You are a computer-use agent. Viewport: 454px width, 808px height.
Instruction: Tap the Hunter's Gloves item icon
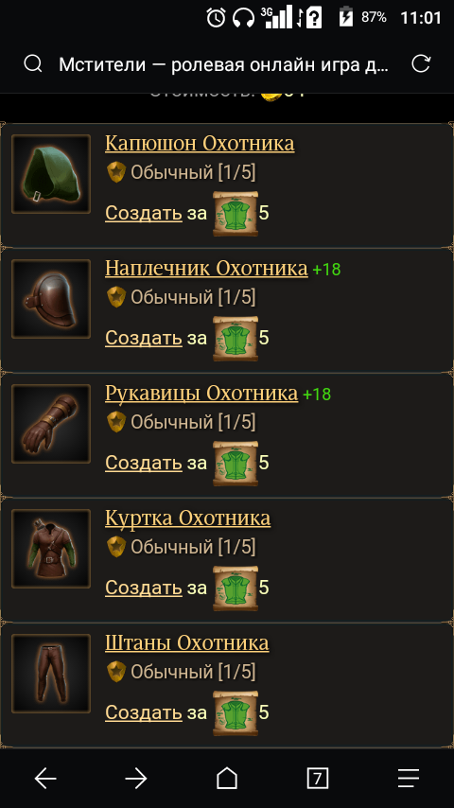[51, 424]
